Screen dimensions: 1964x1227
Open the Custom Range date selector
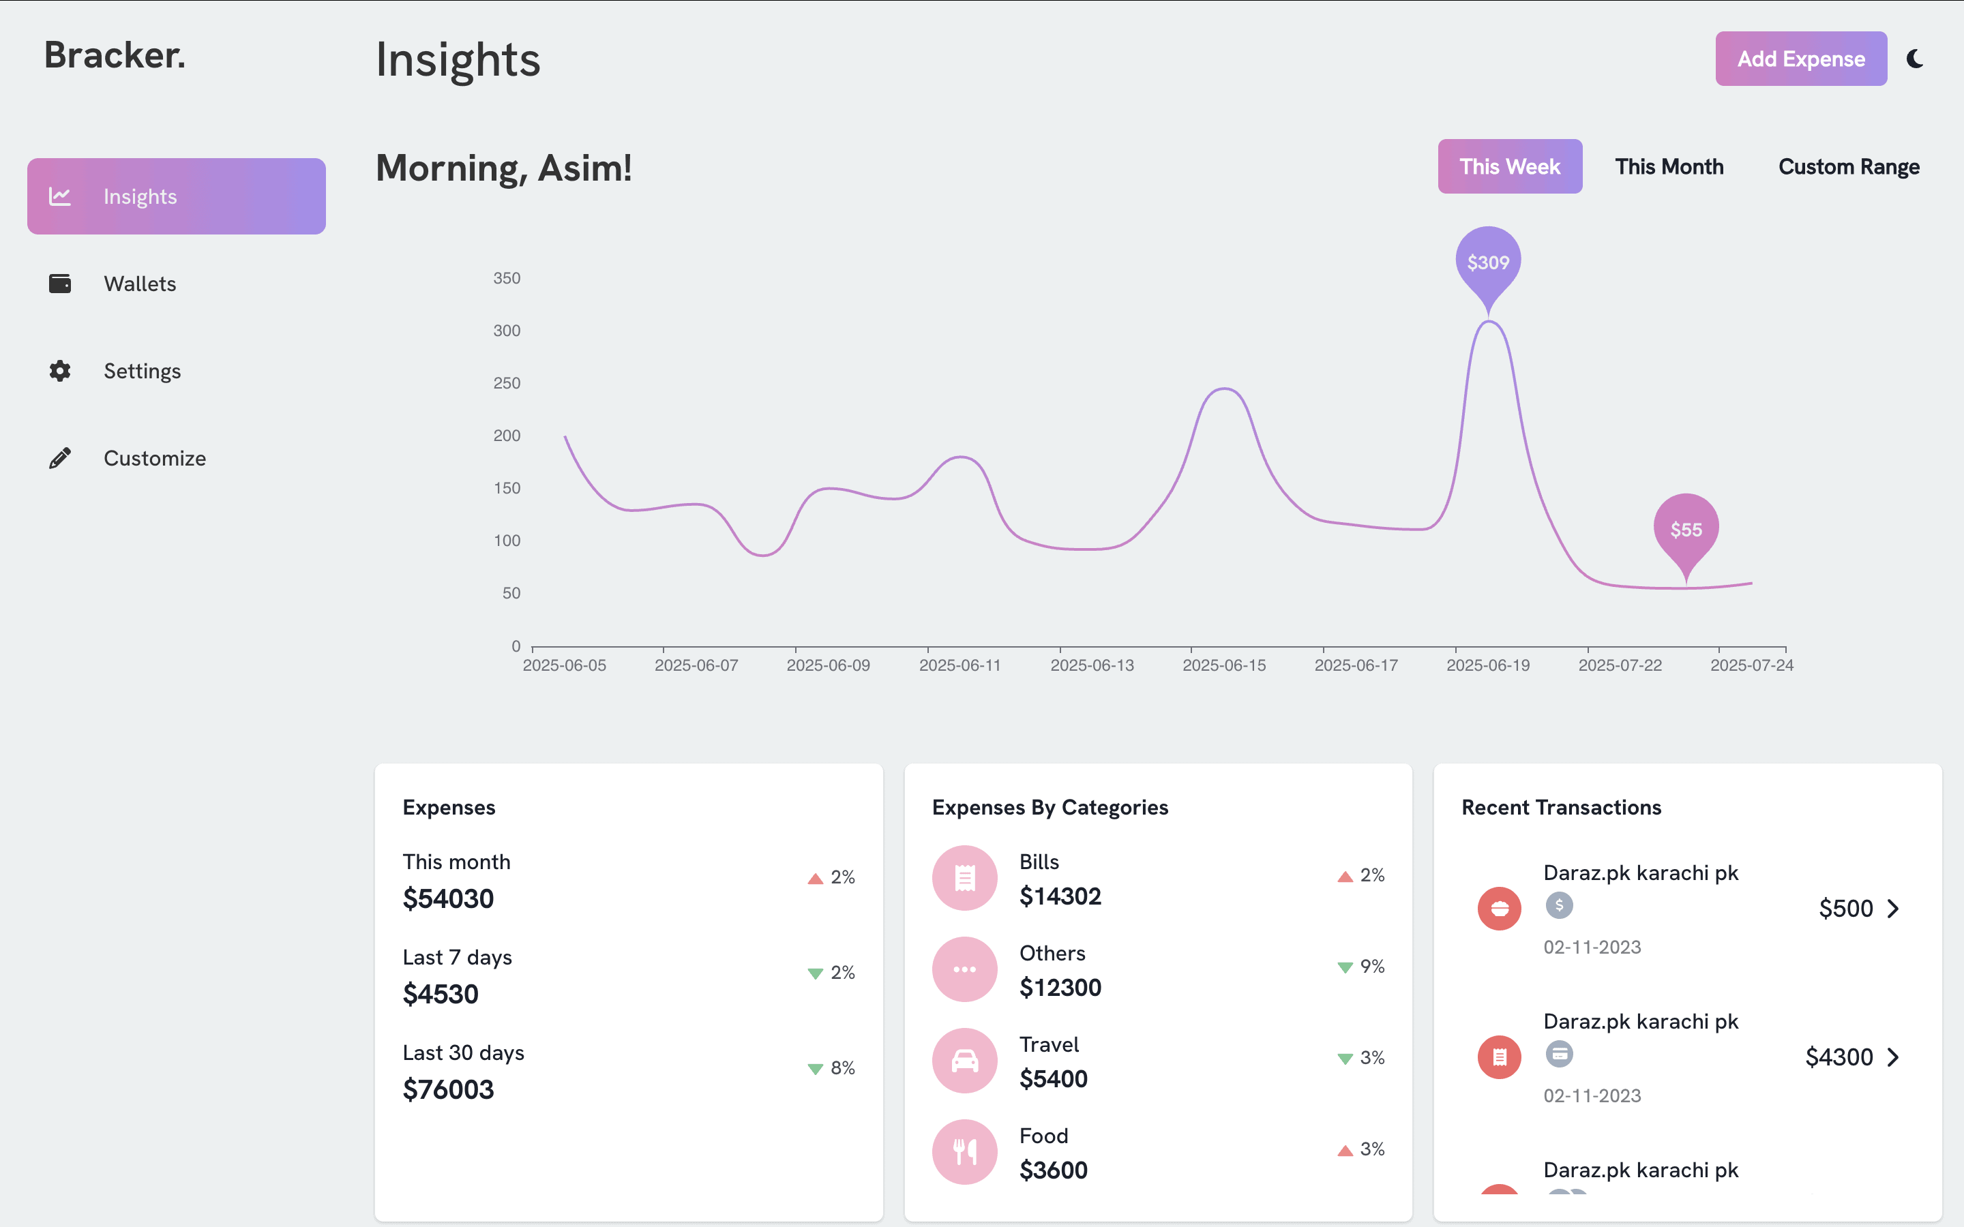coord(1849,166)
